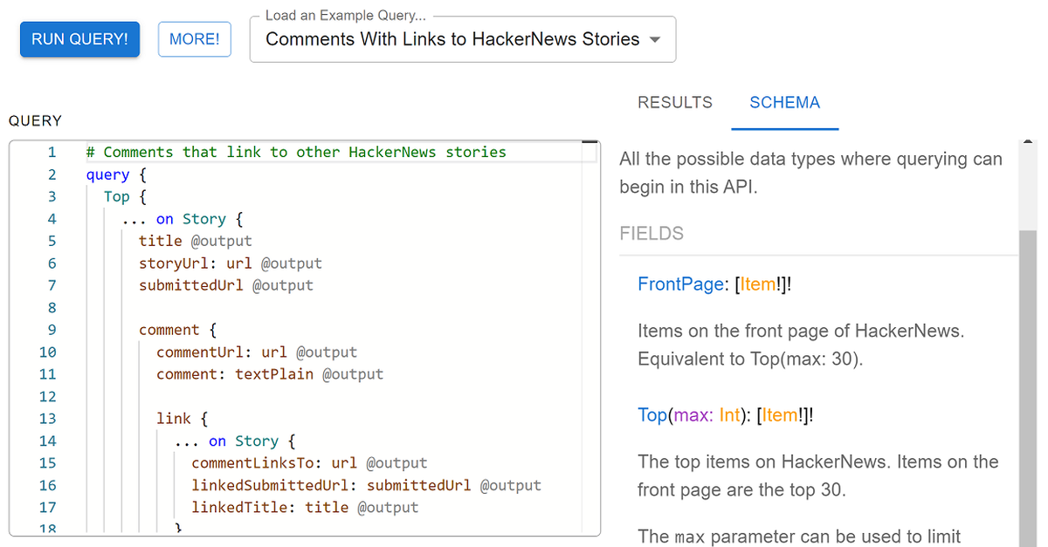Click the Int type link in Top signature

tap(730, 415)
